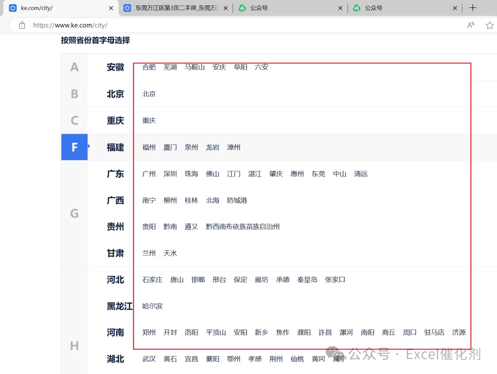Viewport: 497px width, 374px height.
Task: Switch to the 东莞万江区第3页二手房 tab
Action: click(x=176, y=8)
